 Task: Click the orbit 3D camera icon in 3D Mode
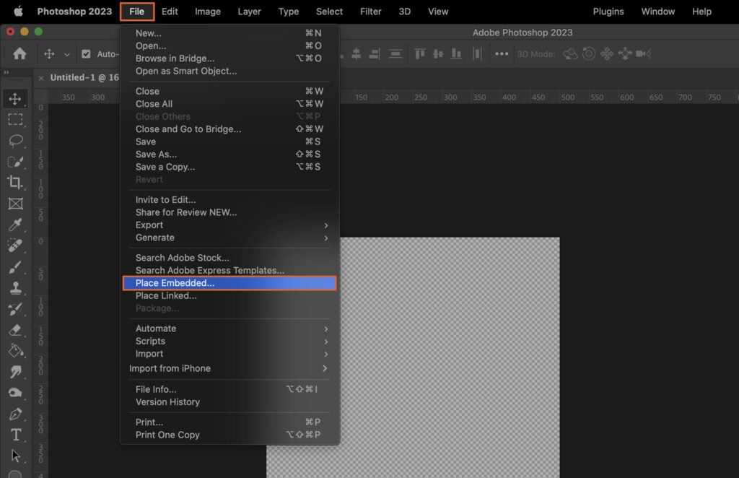(570, 53)
